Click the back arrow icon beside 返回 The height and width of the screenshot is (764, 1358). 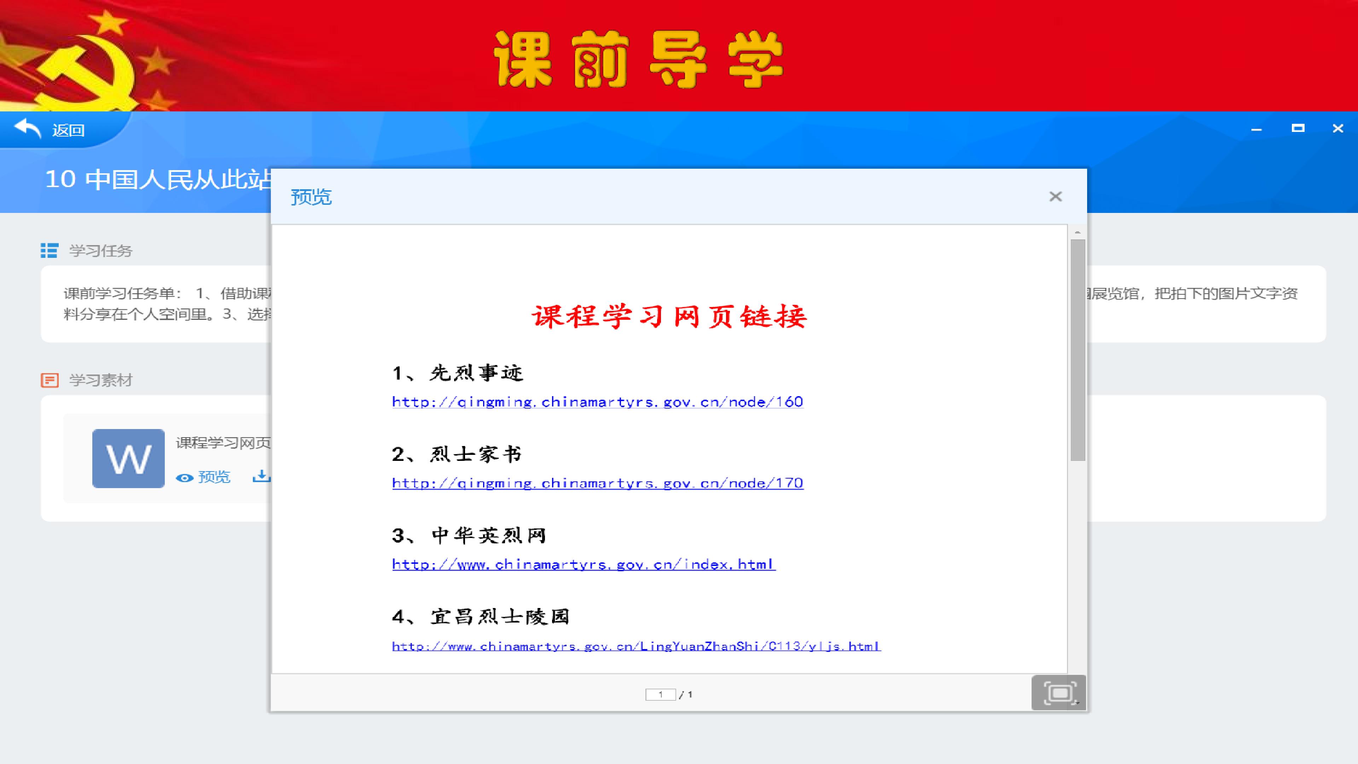point(28,128)
